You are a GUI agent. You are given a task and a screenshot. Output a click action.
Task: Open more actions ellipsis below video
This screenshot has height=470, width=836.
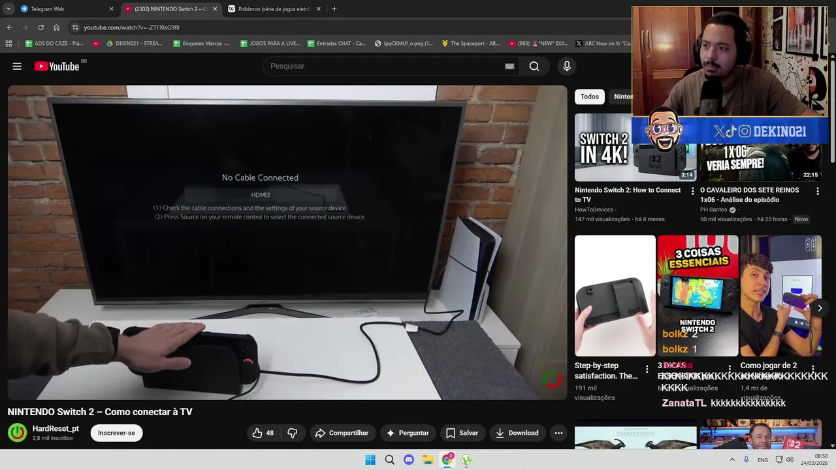coord(558,433)
